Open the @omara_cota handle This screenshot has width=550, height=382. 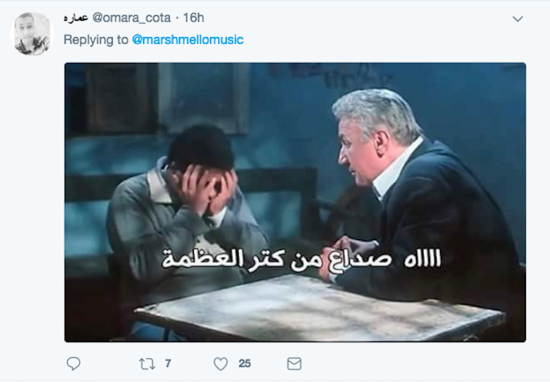[131, 18]
